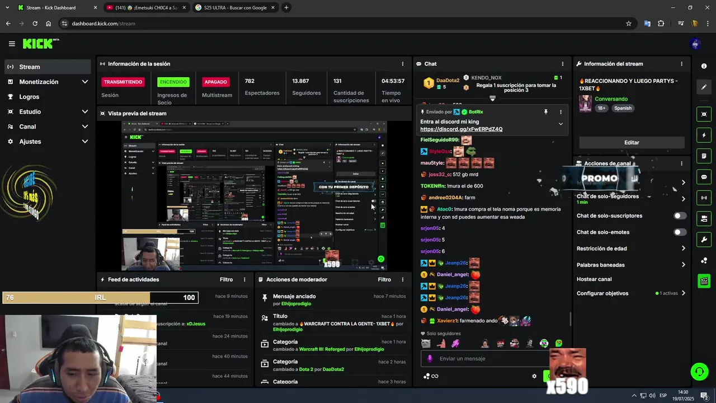The height and width of the screenshot is (403, 716).
Task: Click the 18+ stream tag
Action: (601, 108)
